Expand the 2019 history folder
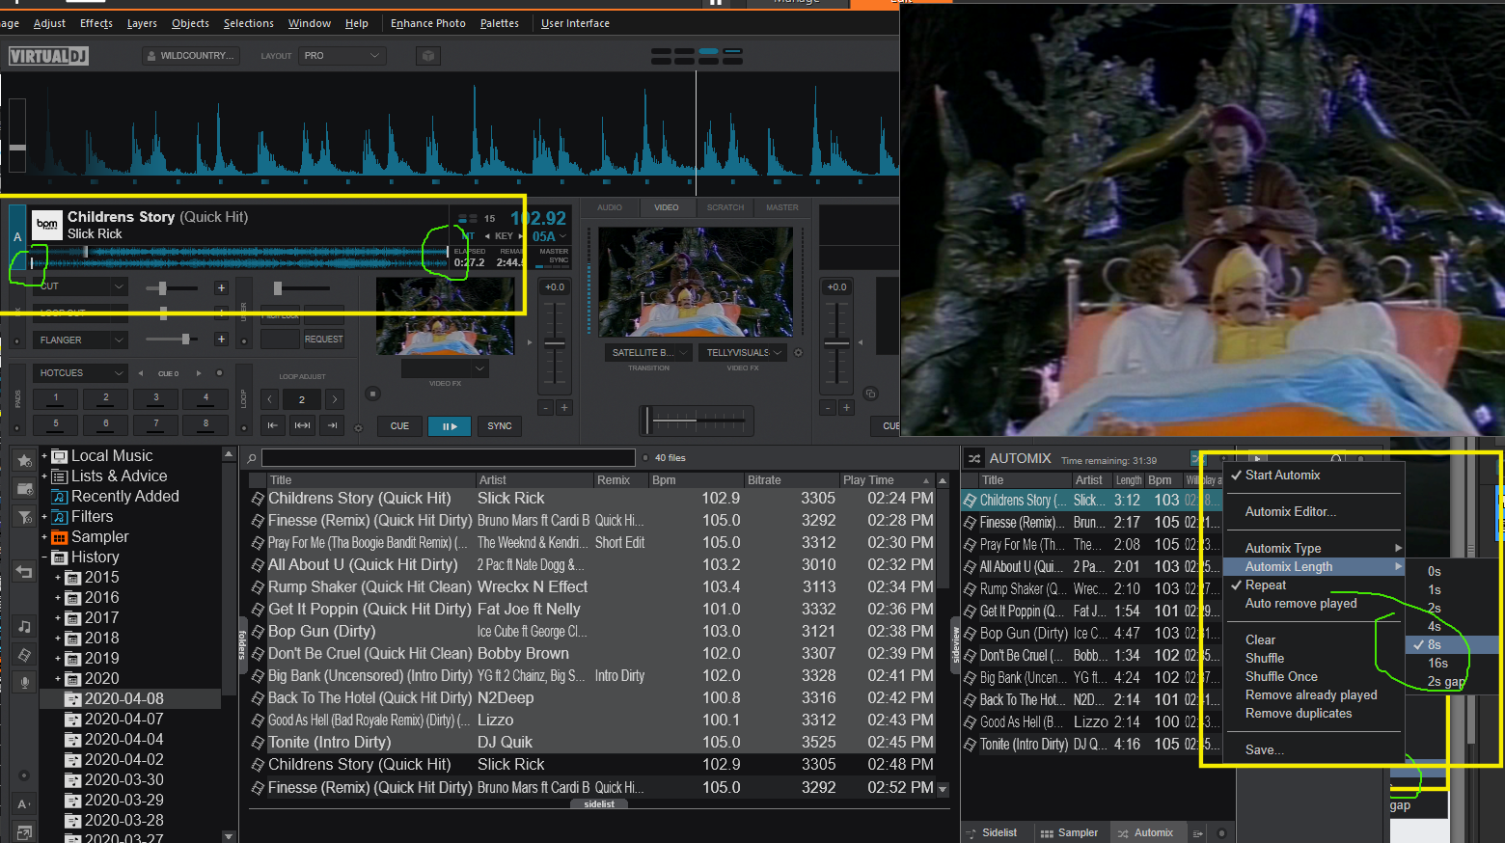This screenshot has height=843, width=1505. [x=58, y=659]
